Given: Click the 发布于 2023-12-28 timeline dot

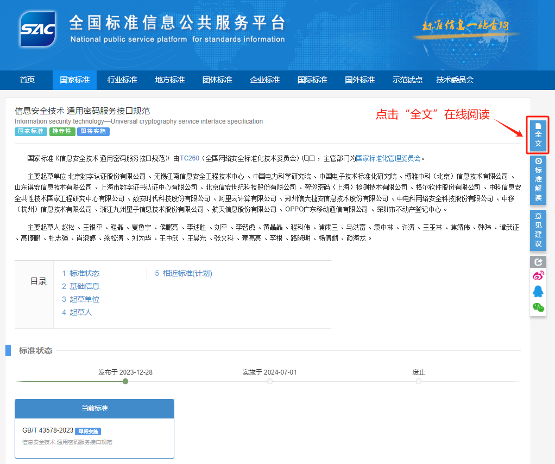Looking at the screenshot, I should point(125,382).
